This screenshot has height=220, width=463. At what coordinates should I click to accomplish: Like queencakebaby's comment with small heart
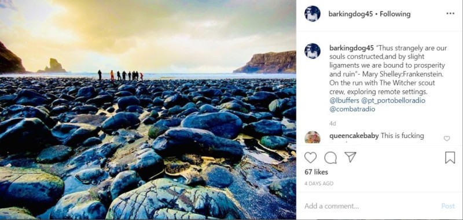[x=447, y=139]
